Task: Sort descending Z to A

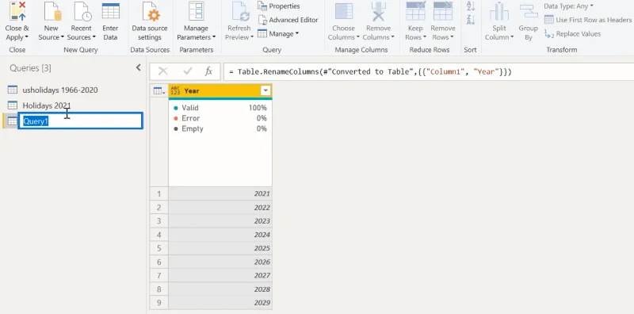Action: 471,20
